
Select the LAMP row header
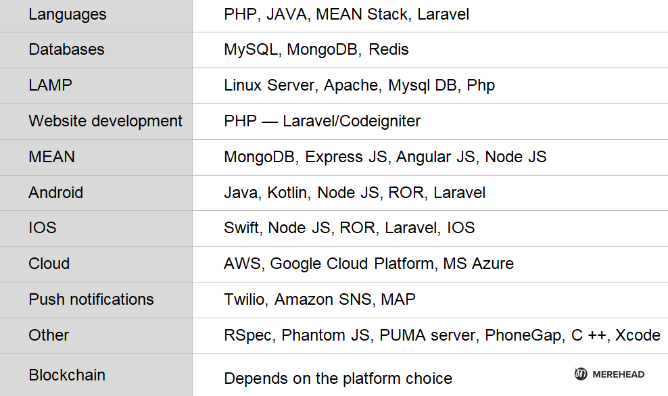pos(50,85)
